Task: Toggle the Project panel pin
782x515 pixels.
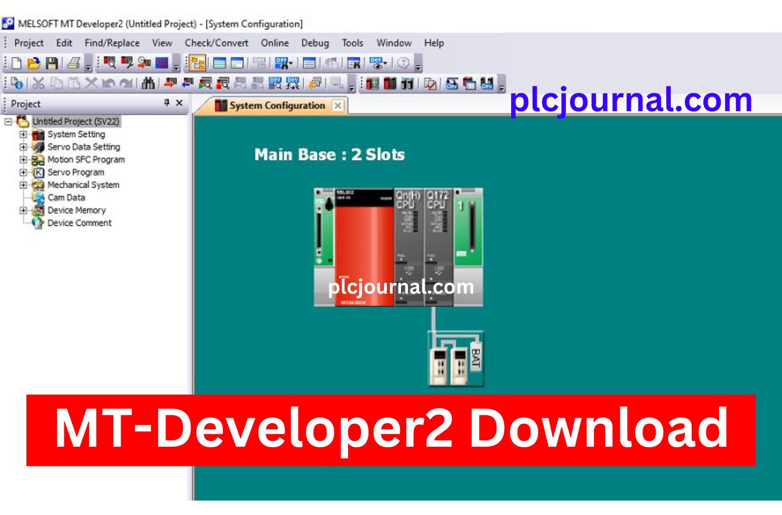Action: click(x=167, y=103)
